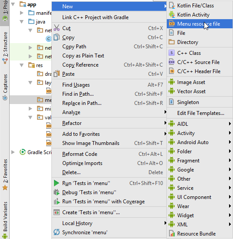The width and height of the screenshot is (233, 239).
Task: Click the green Run 'Tests in menu' icon
Action: [57, 183]
